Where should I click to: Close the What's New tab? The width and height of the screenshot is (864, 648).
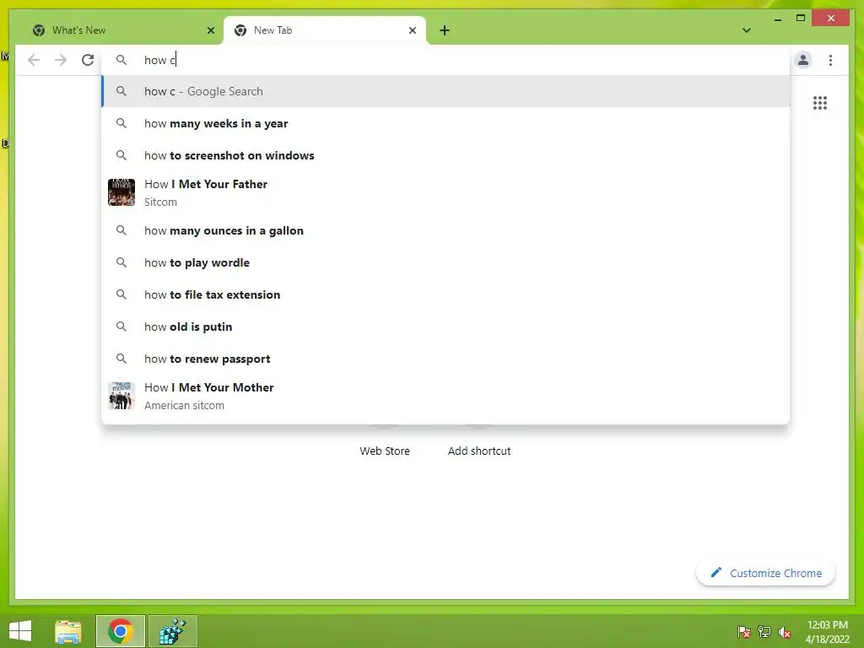(x=210, y=30)
